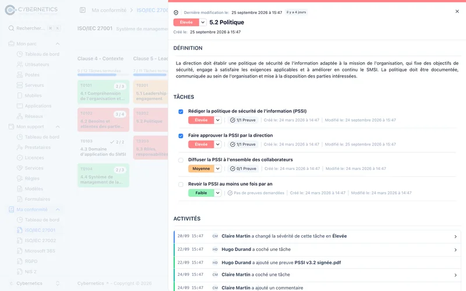Open Moyenne severity dropdown for Diffuser task
The image size is (466, 291).
tap(217, 169)
